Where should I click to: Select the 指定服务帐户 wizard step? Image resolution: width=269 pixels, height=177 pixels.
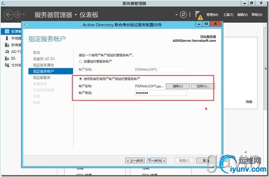coord(51,71)
